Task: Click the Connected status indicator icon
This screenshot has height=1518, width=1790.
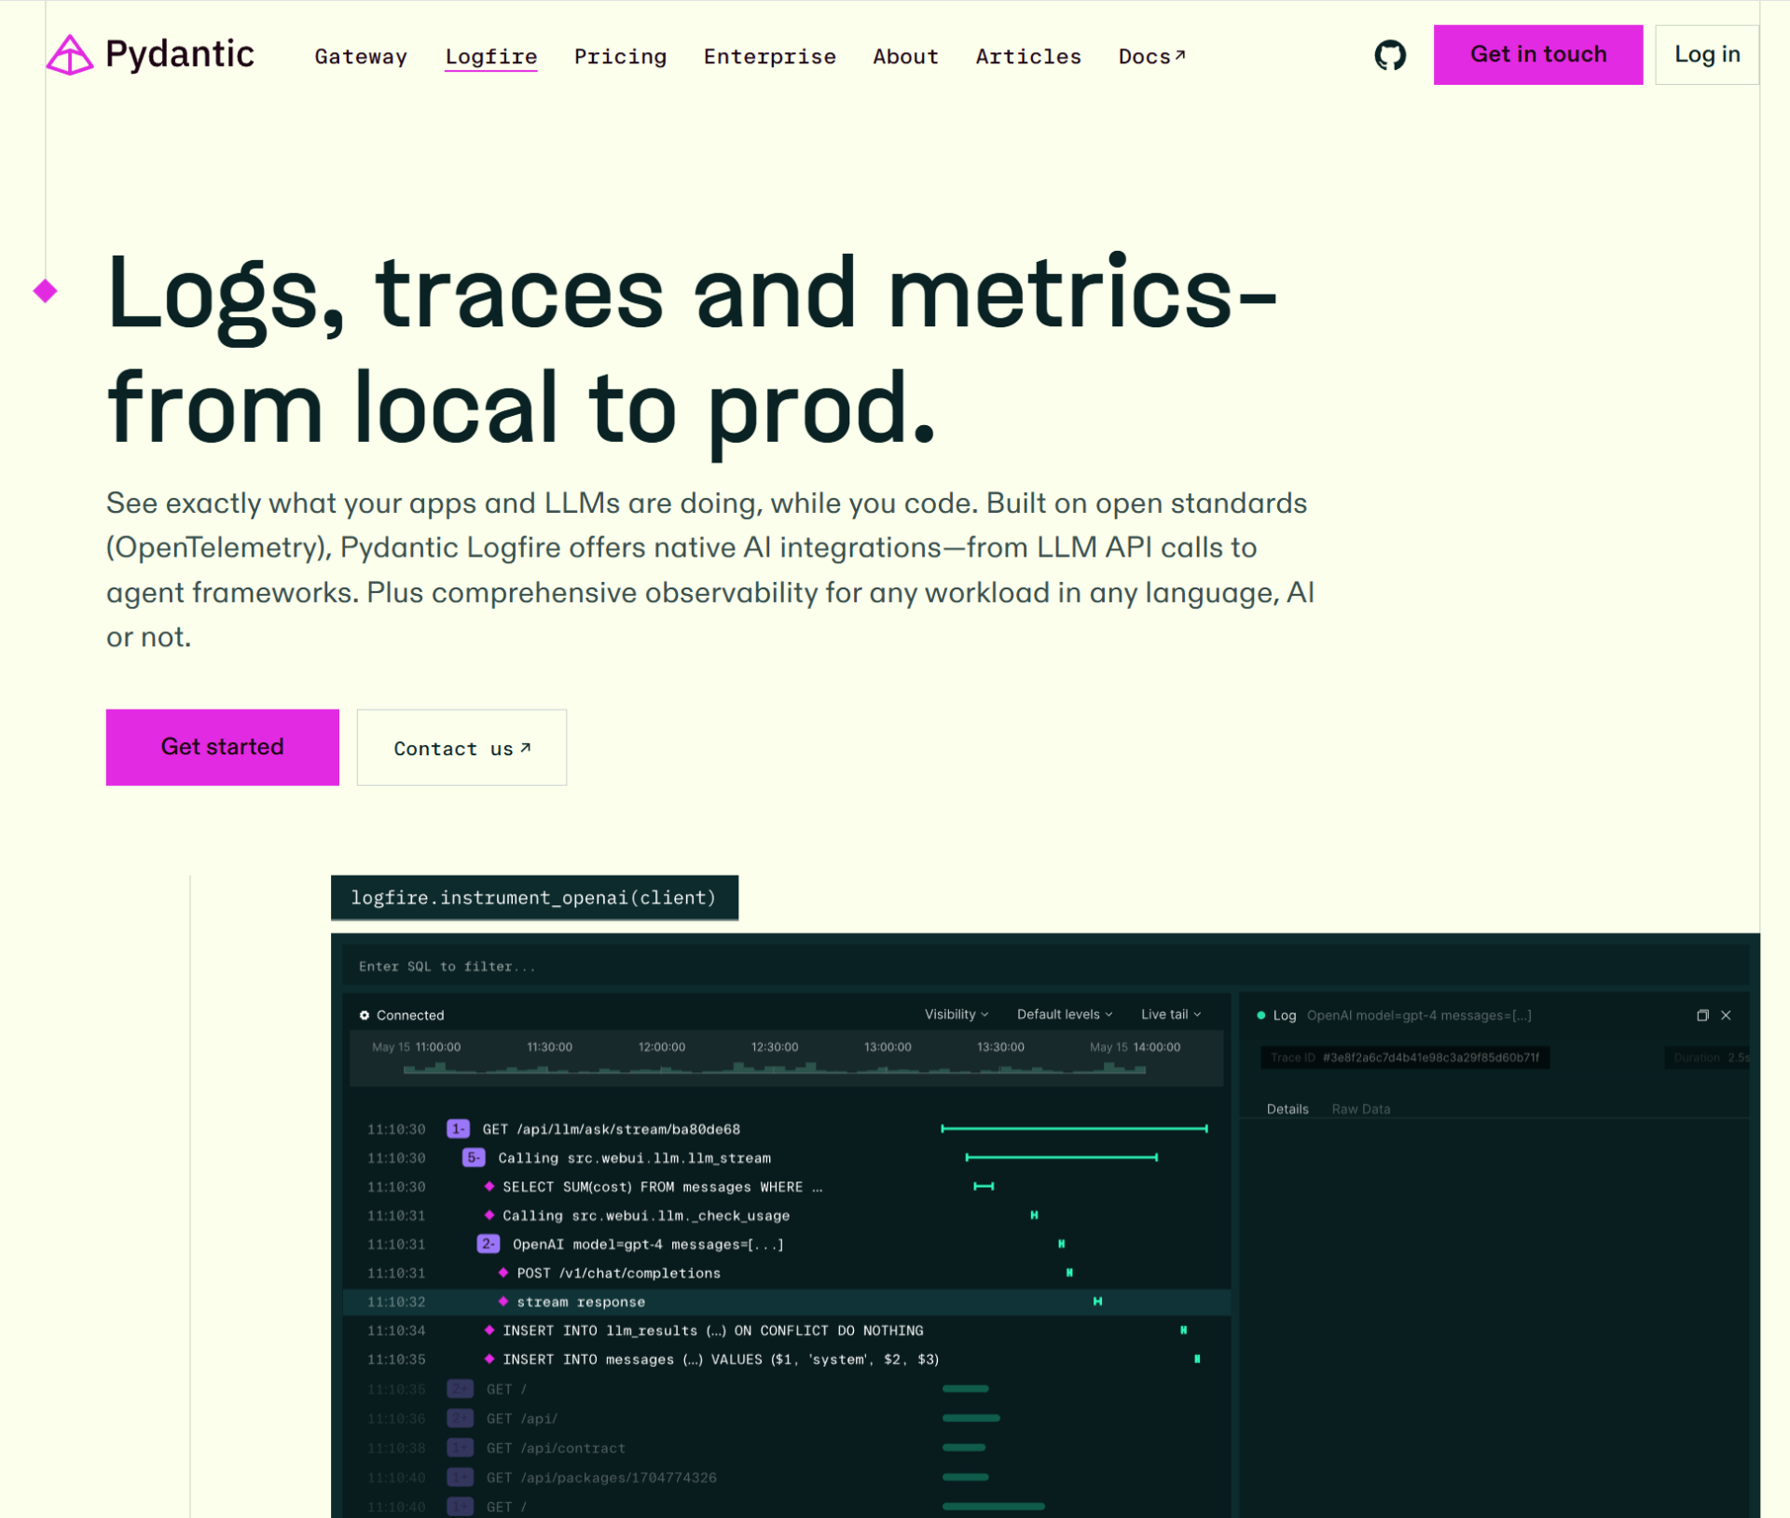Action: coord(365,1015)
